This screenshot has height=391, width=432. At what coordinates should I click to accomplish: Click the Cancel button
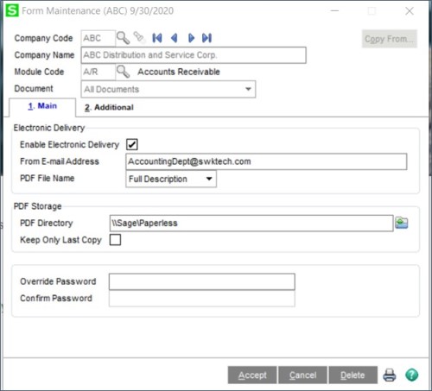pos(302,375)
